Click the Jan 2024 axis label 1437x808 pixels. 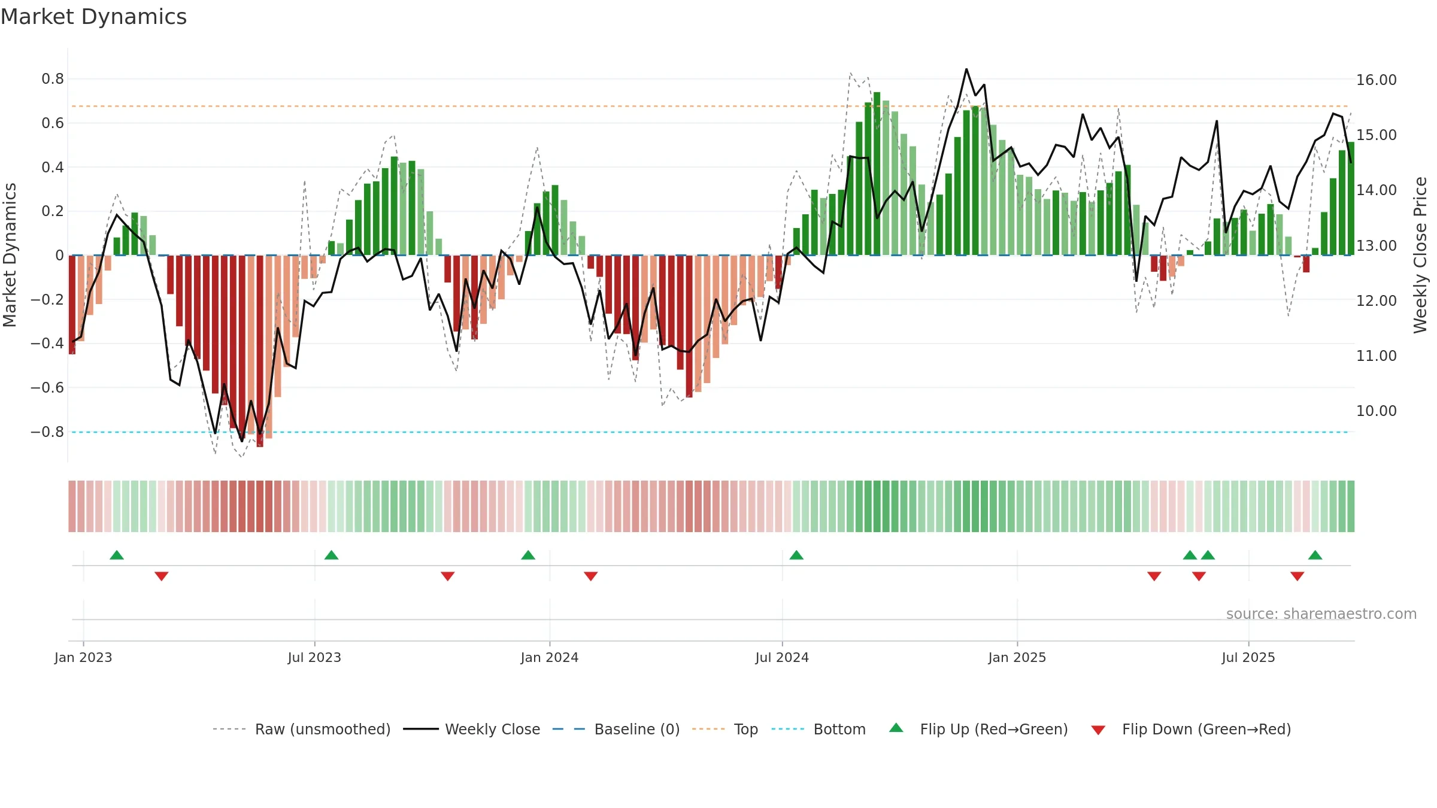coord(550,657)
